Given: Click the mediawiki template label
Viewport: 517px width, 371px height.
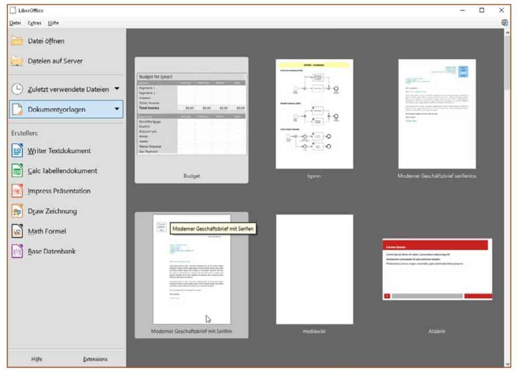Looking at the screenshot, I should coord(314,331).
